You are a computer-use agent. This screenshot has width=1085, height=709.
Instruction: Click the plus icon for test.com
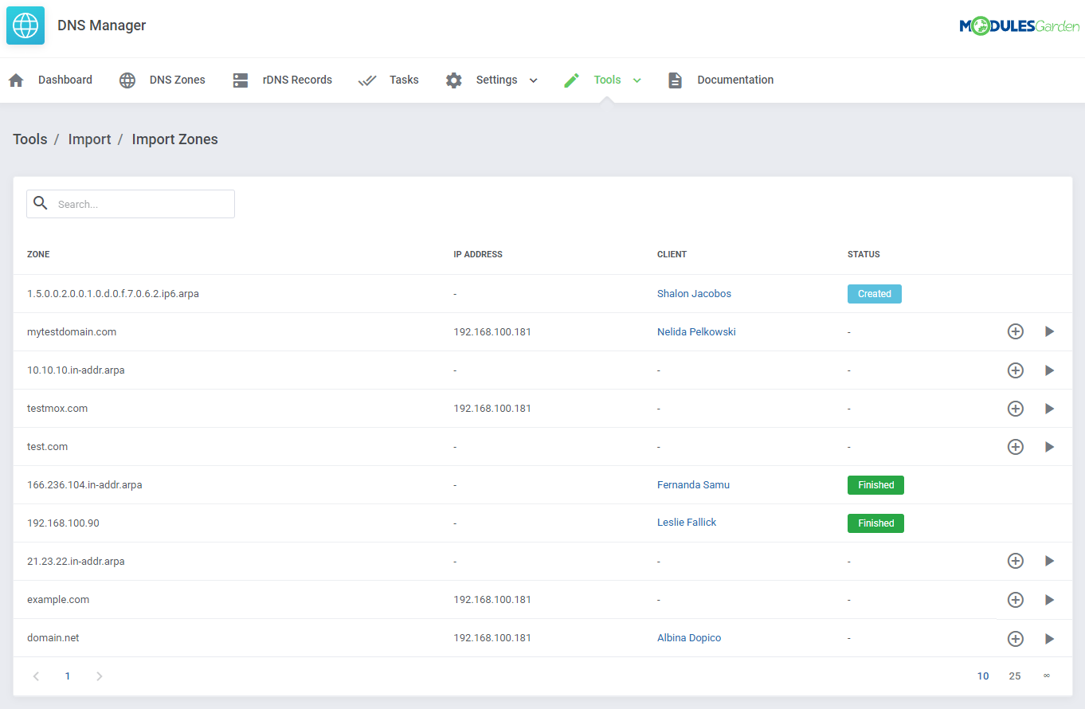click(1015, 446)
